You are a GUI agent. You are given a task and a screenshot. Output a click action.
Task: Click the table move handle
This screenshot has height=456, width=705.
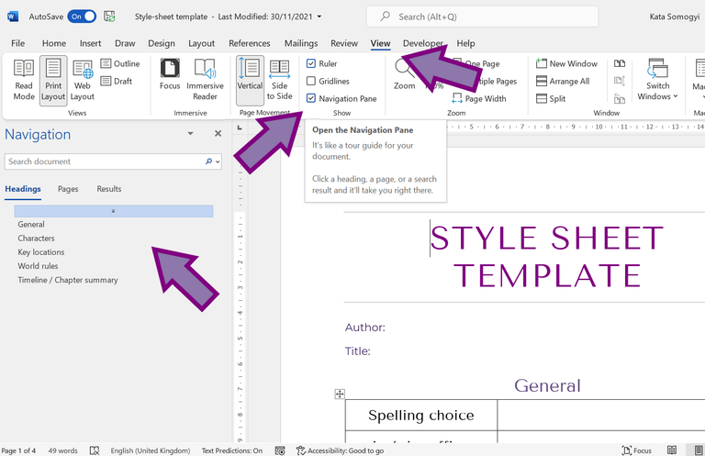pyautogui.click(x=340, y=394)
